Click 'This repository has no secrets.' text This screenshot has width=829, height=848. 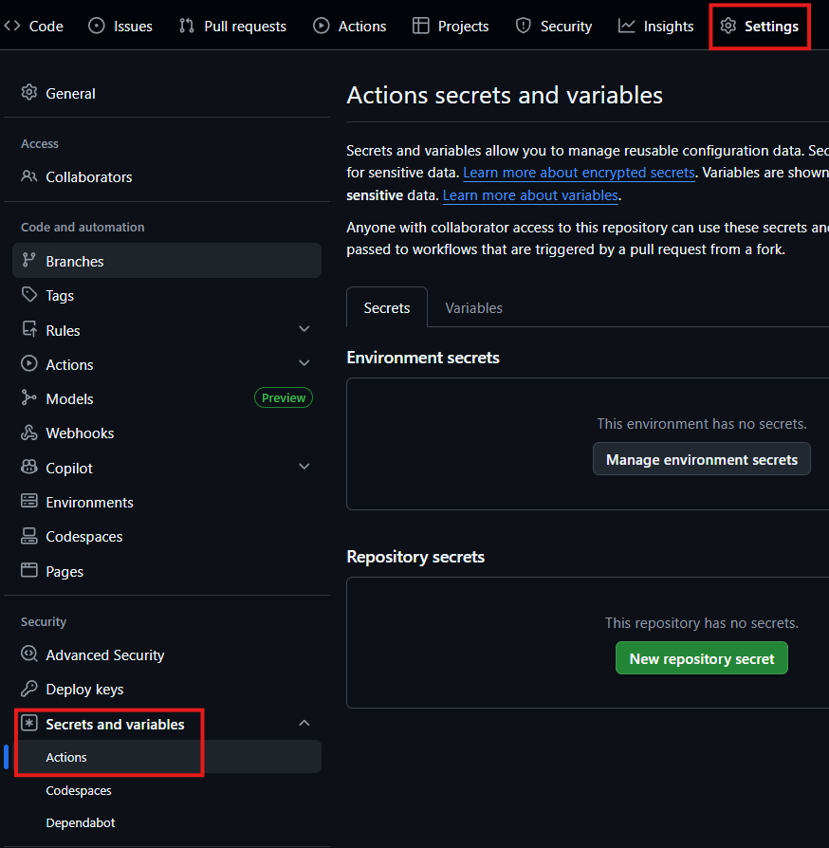click(701, 623)
